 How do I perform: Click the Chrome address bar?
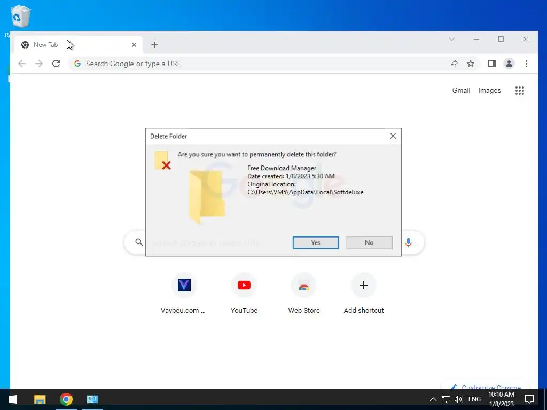[258, 64]
